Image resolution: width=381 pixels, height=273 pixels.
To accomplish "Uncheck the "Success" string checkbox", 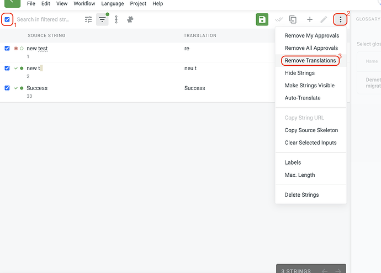I will (7, 88).
